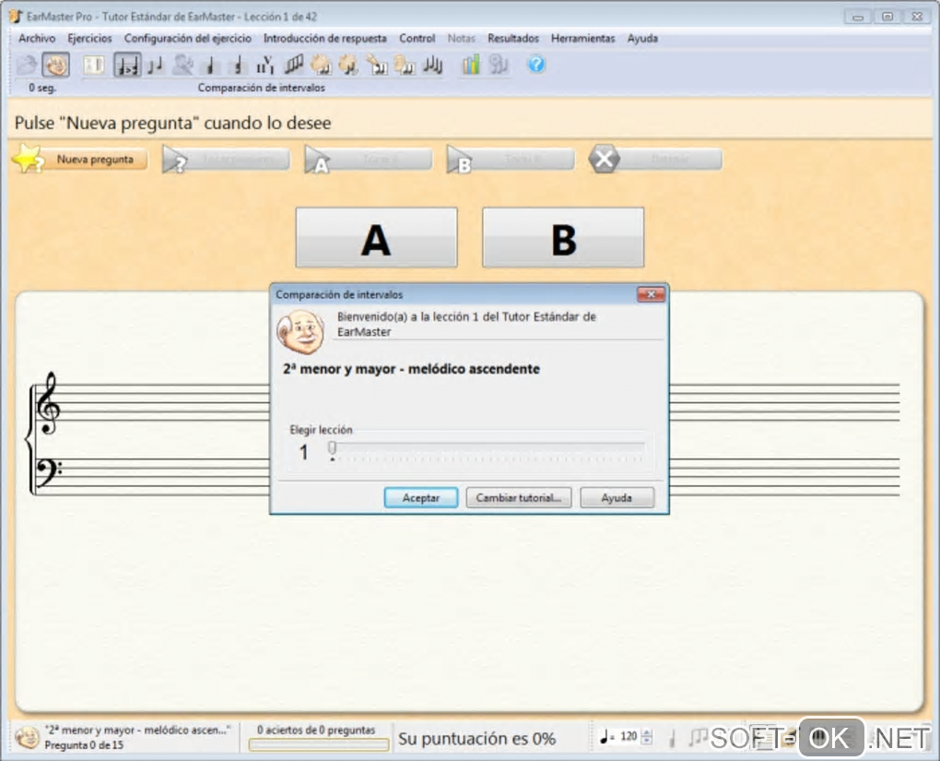
Task: Click the Elegir lección slider handle
Action: (332, 447)
